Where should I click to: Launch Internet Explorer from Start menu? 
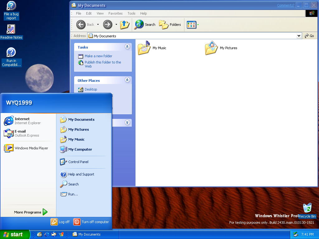pyautogui.click(x=22, y=121)
